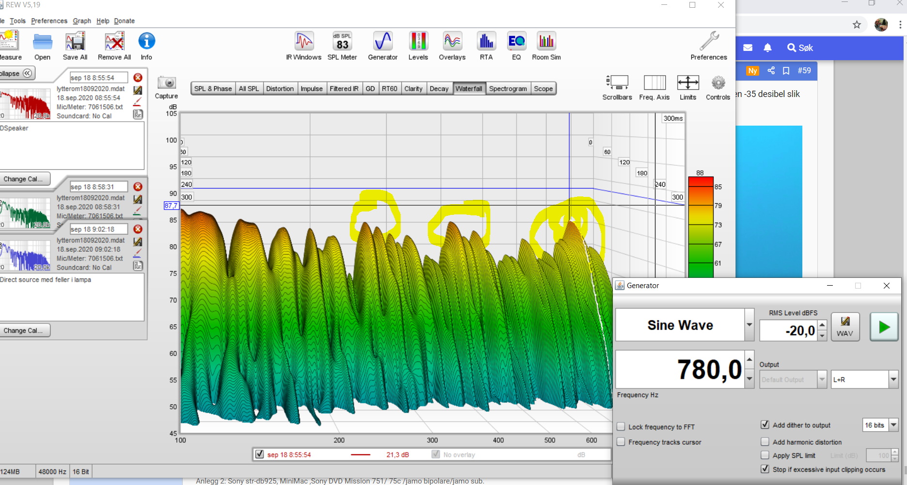Select the red sep 18 8:55:54 thumbnail
The width and height of the screenshot is (907, 485).
pyautogui.click(x=25, y=104)
